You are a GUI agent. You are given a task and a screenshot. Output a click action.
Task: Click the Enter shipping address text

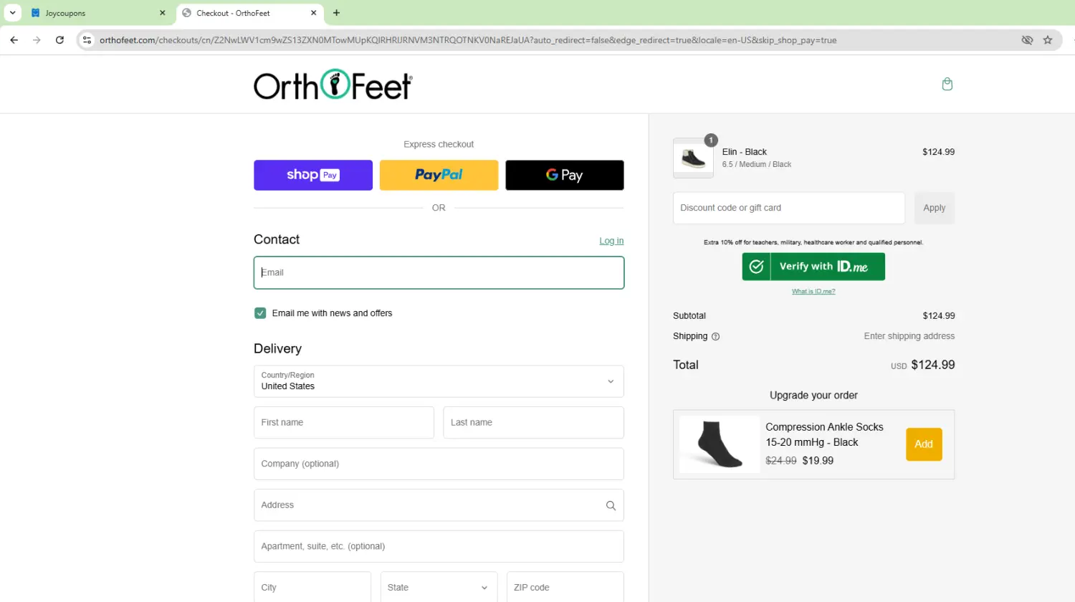tap(909, 336)
